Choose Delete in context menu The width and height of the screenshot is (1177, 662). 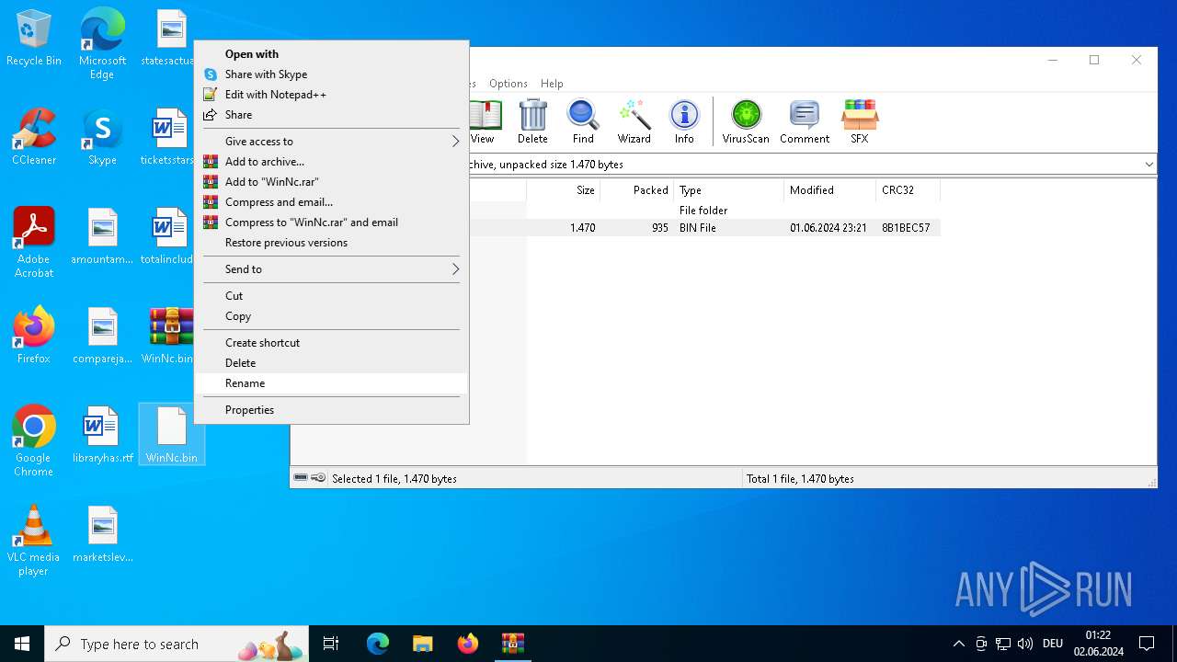point(331,363)
